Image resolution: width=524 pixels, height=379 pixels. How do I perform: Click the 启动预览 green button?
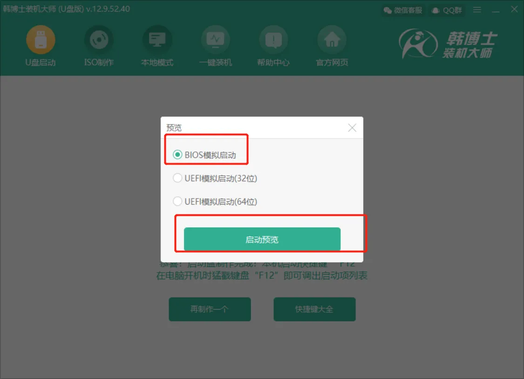click(x=262, y=239)
